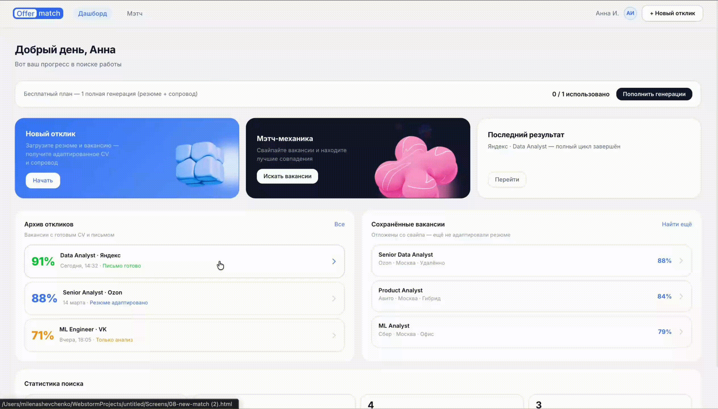
Task: Click Пополнить генерации button
Action: 654,94
